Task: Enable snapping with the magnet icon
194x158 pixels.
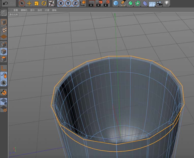Action: pos(4,92)
